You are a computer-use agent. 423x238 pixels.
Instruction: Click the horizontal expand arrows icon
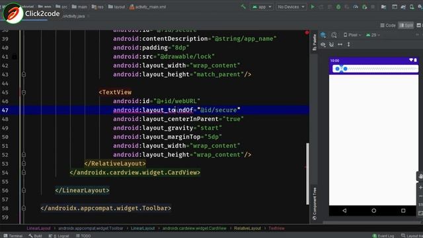point(340,44)
